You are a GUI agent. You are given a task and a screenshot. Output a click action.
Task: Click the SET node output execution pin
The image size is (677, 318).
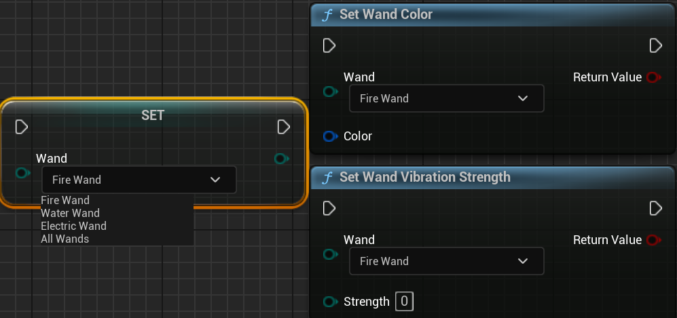point(284,127)
